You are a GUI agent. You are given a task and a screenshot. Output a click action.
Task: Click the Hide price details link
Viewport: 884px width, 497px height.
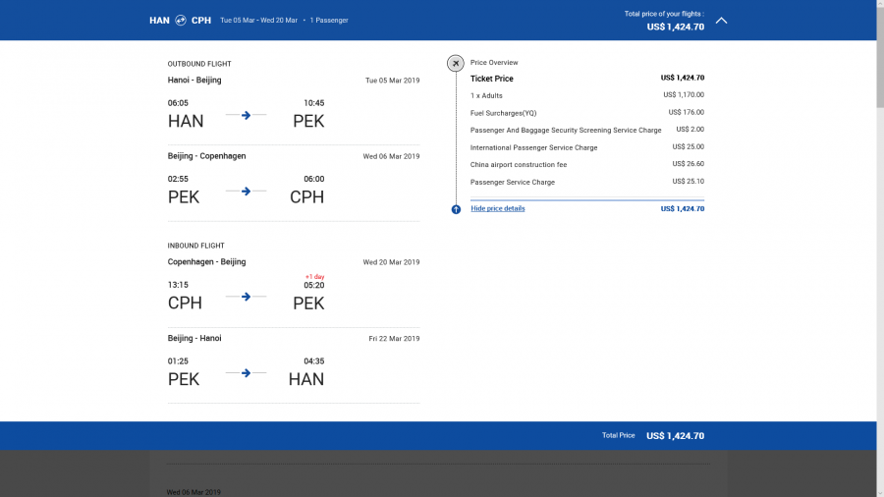tap(498, 208)
